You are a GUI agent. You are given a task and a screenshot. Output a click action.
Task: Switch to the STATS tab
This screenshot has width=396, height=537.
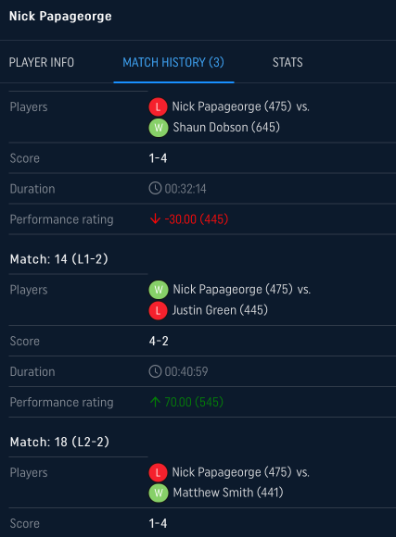(287, 62)
